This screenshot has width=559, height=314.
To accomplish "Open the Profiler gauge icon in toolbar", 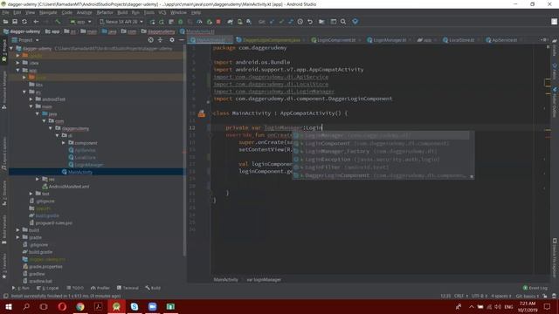I will (x=199, y=22).
